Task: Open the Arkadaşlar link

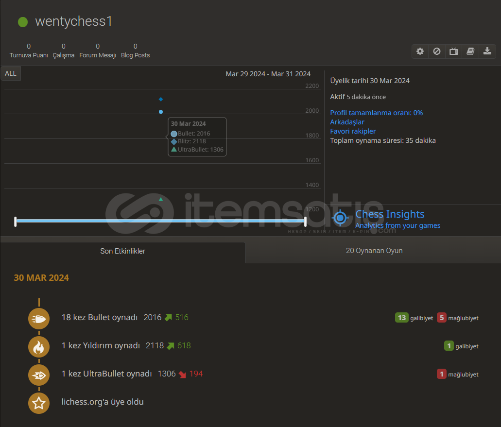Action: [x=347, y=122]
